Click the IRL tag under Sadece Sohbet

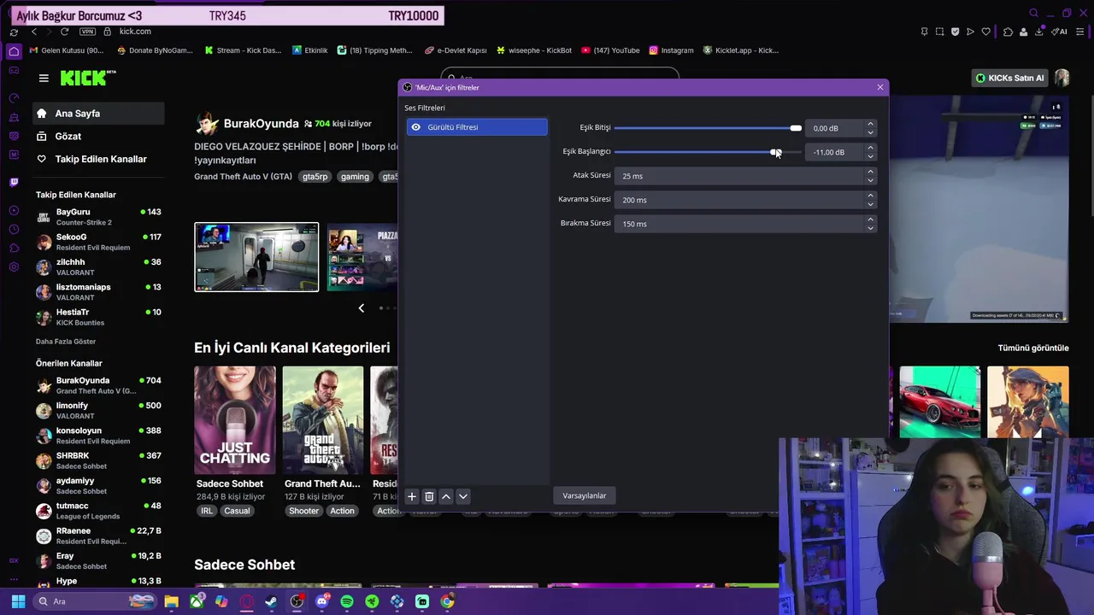point(207,511)
